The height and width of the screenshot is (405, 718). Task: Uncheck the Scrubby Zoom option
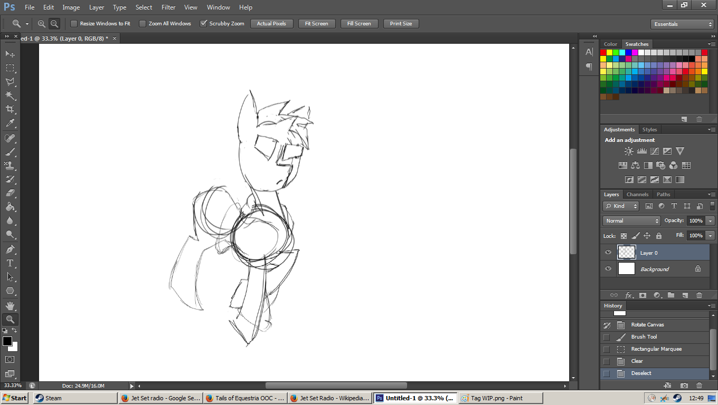click(203, 24)
